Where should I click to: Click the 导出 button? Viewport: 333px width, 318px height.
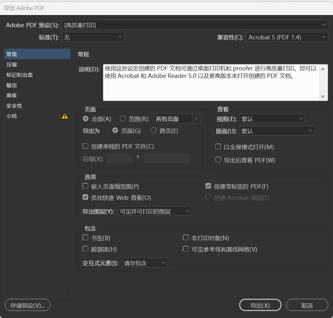pyautogui.click(x=260, y=305)
